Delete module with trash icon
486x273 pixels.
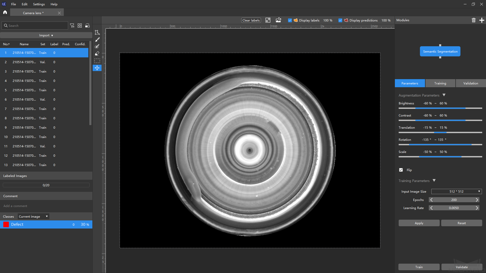click(474, 20)
